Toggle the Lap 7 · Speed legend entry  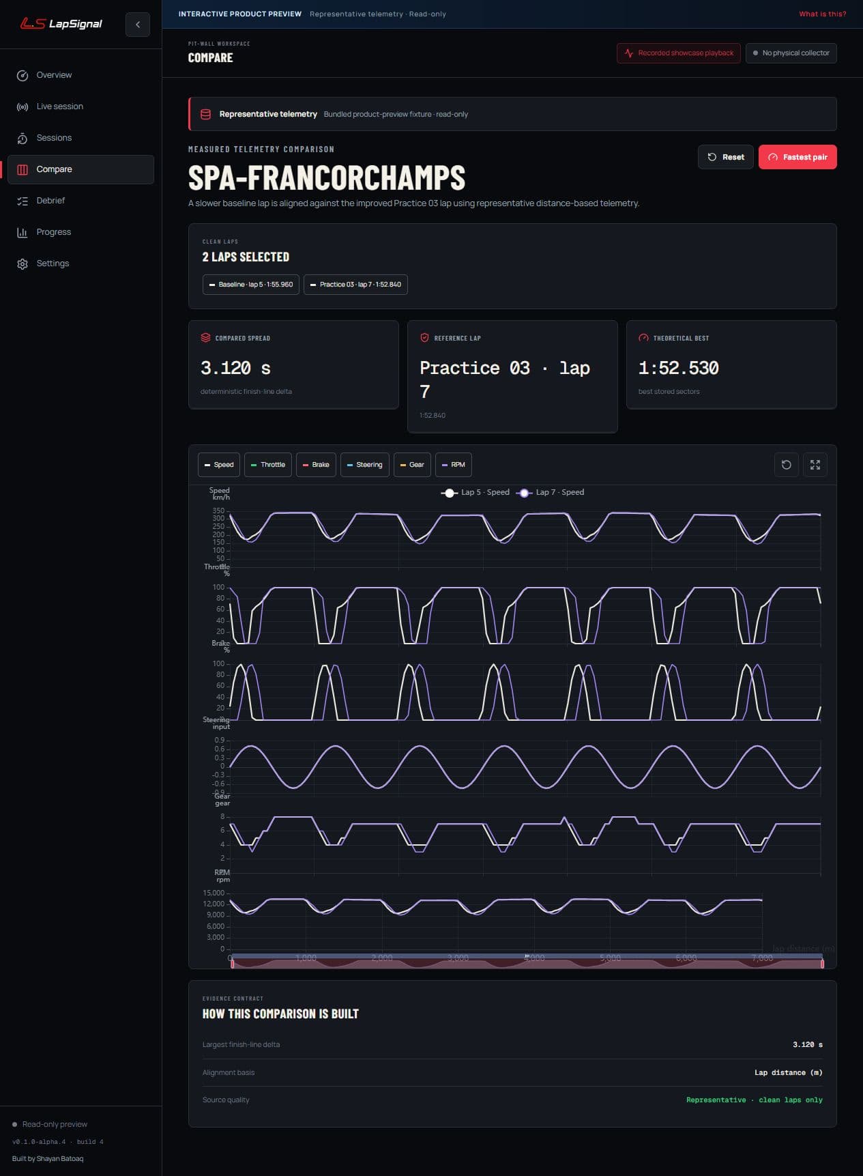tap(551, 493)
